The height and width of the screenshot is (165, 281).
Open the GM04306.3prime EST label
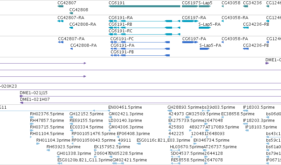pyautogui.click(x=126, y=127)
